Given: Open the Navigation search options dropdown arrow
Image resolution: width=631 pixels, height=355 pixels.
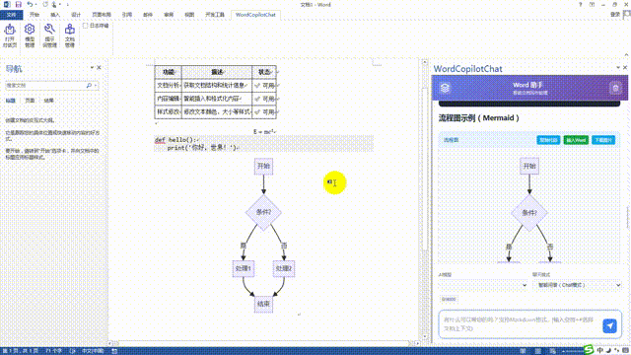Looking at the screenshot, I should click(x=96, y=86).
